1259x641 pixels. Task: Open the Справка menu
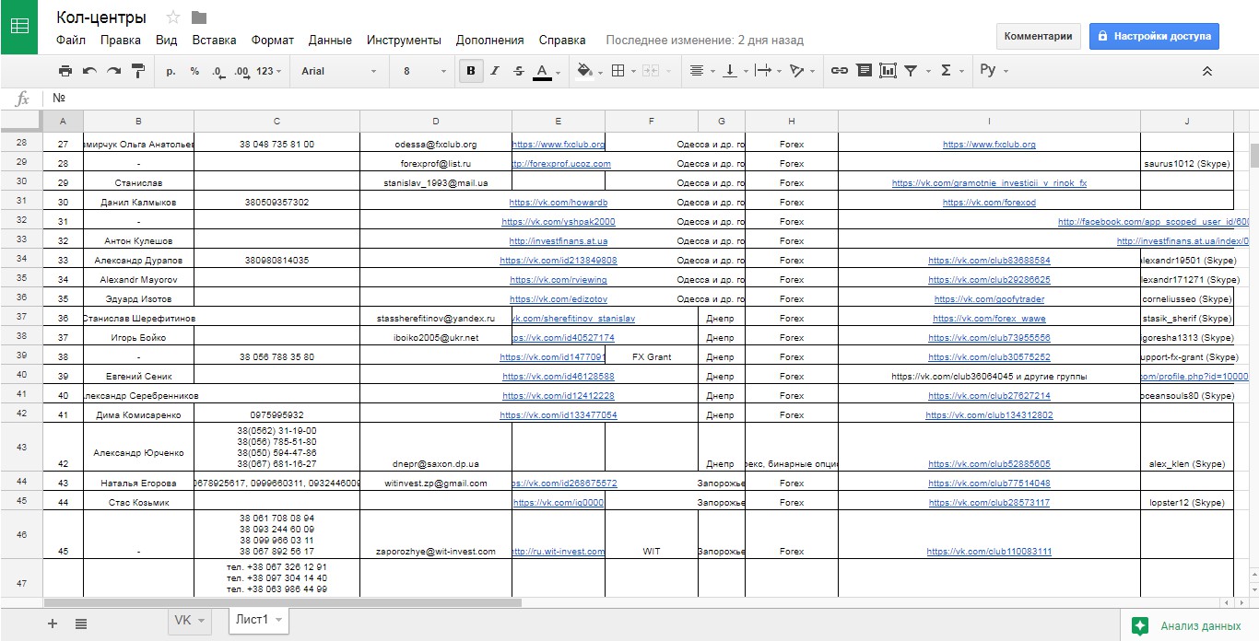(562, 41)
